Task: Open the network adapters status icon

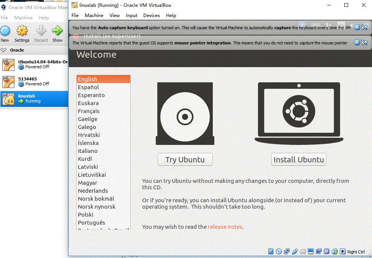Action: tap(287, 252)
